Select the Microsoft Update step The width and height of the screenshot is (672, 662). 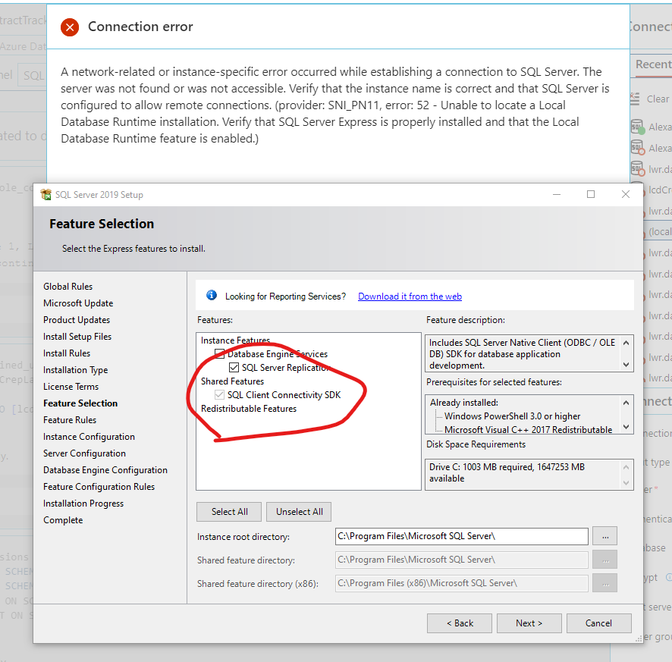[x=78, y=303]
